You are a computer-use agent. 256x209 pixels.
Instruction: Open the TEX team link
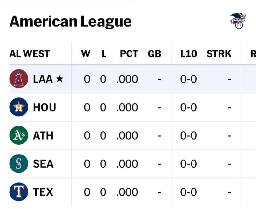click(x=43, y=192)
